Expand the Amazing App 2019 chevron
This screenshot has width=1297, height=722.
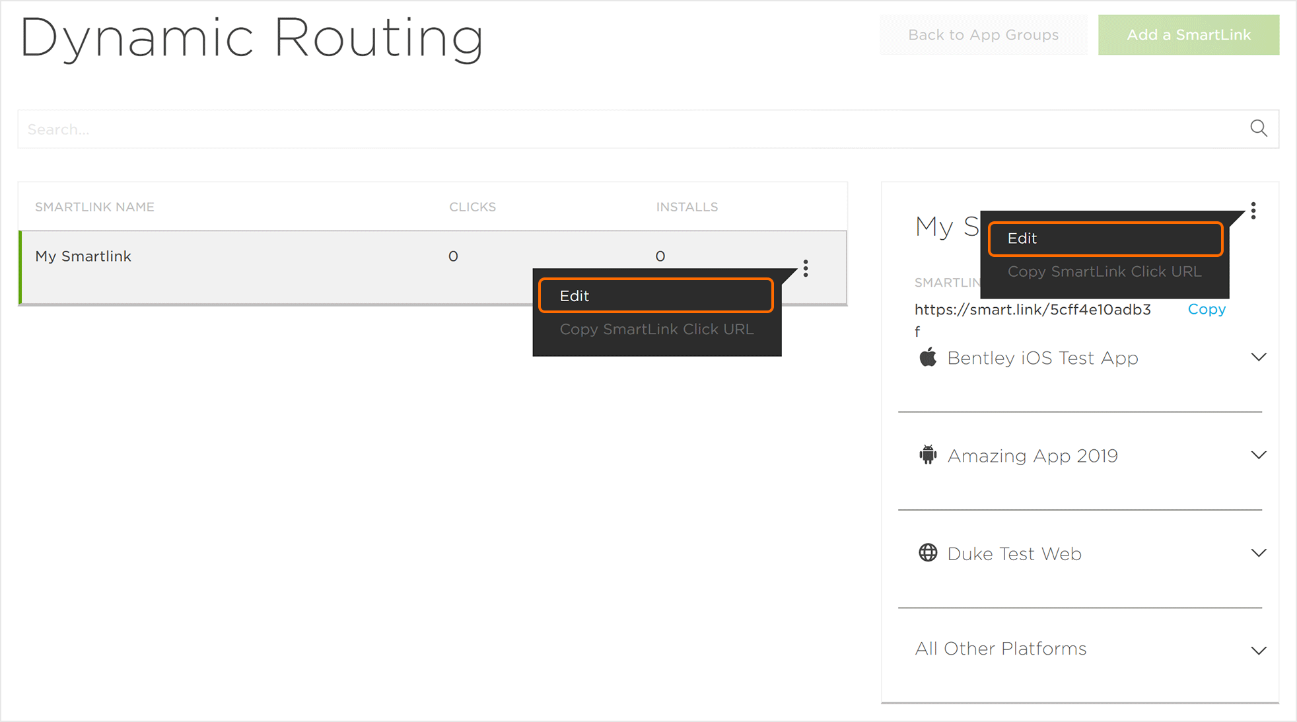(x=1258, y=455)
